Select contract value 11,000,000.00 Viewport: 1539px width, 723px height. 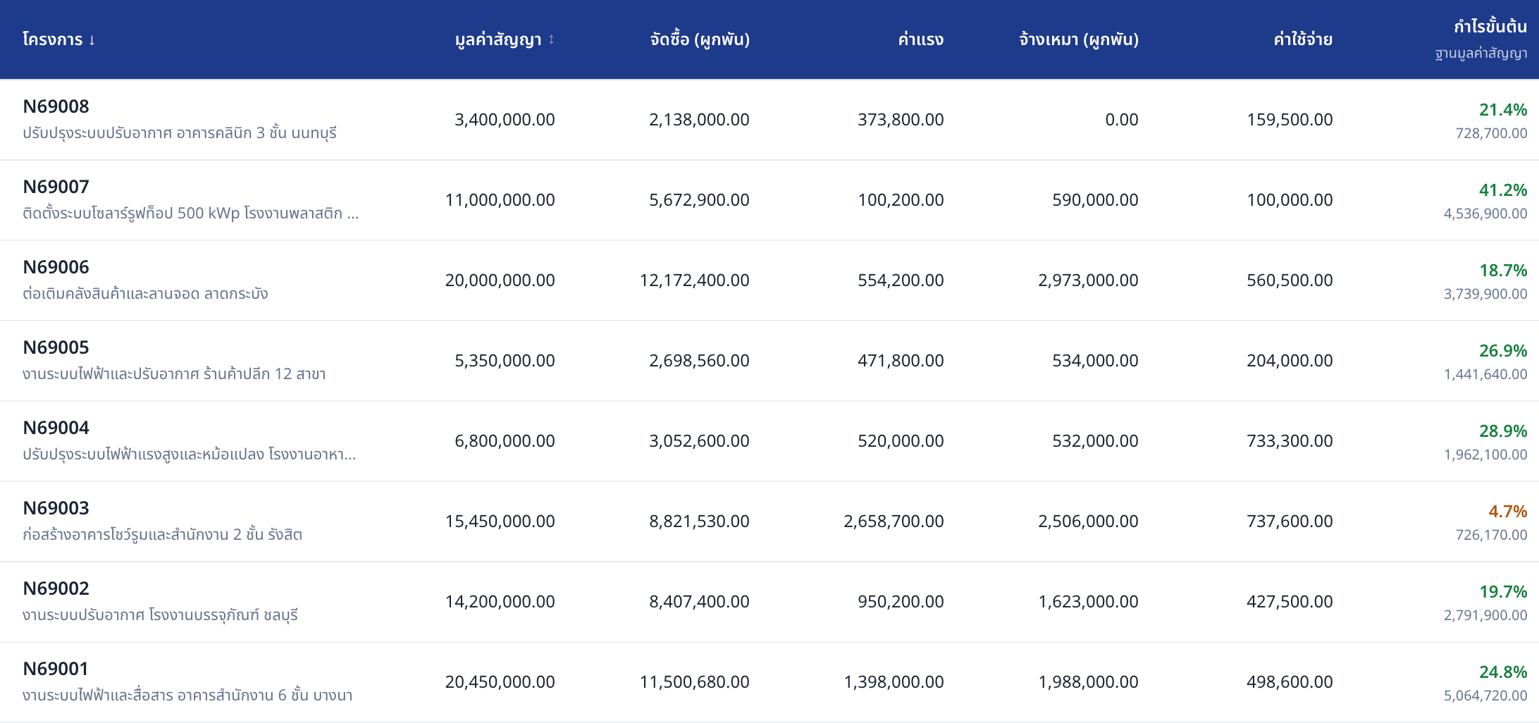500,200
